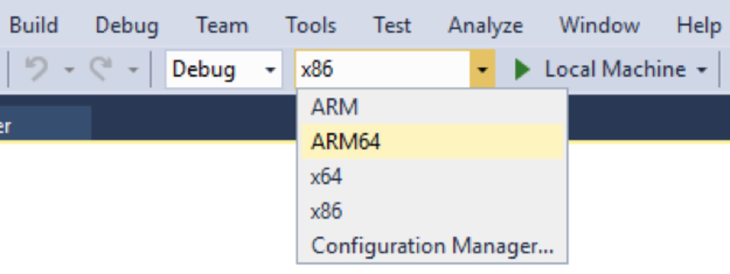This screenshot has height=274, width=730.
Task: Click the Undo arrow icon
Action: pyautogui.click(x=37, y=69)
